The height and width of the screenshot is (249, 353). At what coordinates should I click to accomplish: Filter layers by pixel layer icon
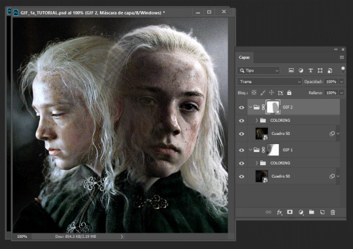[x=291, y=70]
